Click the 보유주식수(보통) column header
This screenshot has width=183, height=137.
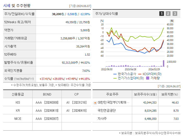pyautogui.click(x=145, y=94)
